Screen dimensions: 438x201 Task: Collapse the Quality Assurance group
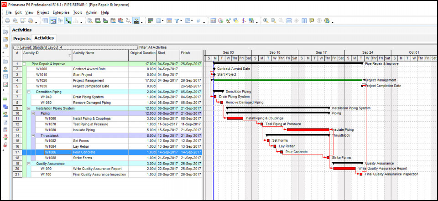(29, 163)
